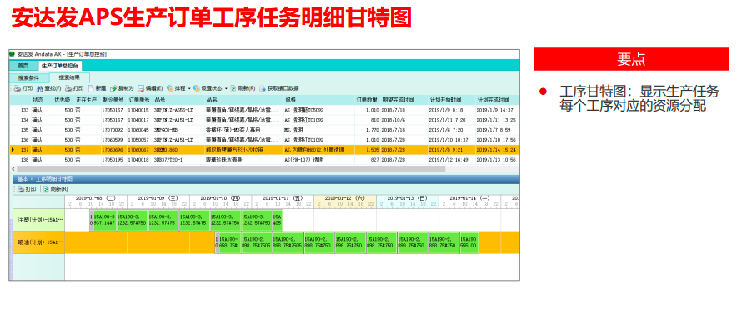The width and height of the screenshot is (737, 334).
Task: Click the 计划开始时间 column header
Action: point(451,100)
